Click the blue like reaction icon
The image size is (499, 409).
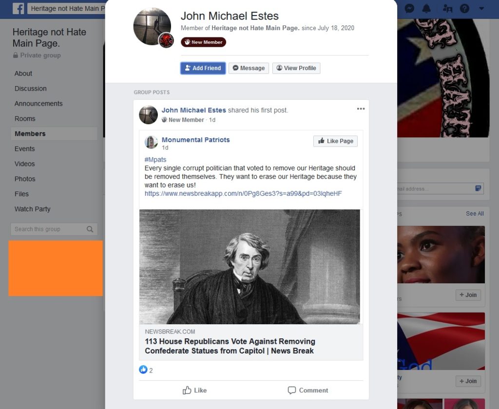[x=143, y=370]
